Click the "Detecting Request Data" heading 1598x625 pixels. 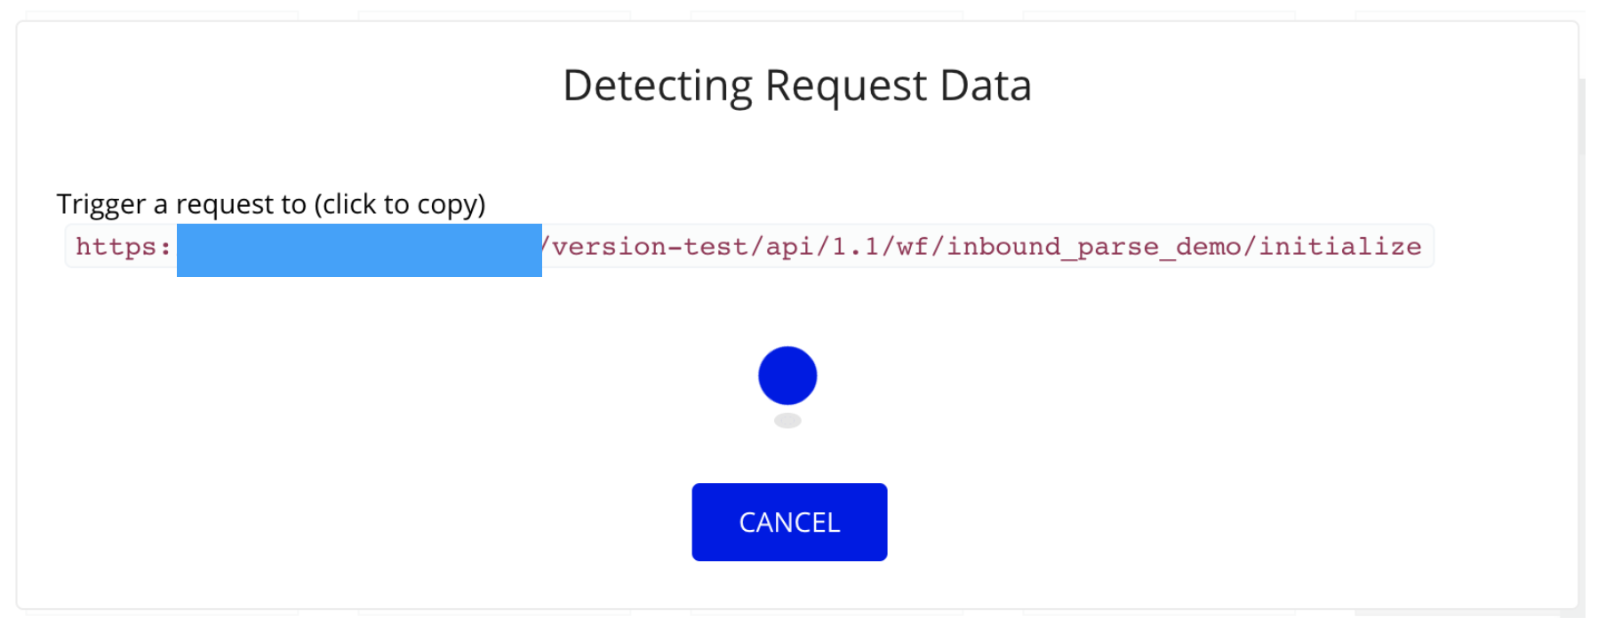click(x=797, y=86)
